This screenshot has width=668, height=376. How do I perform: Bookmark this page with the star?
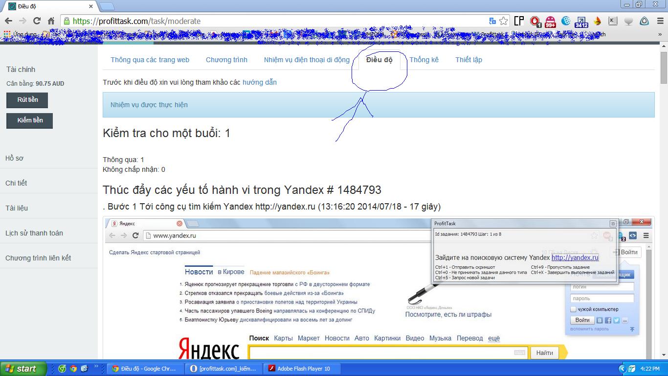(x=504, y=21)
